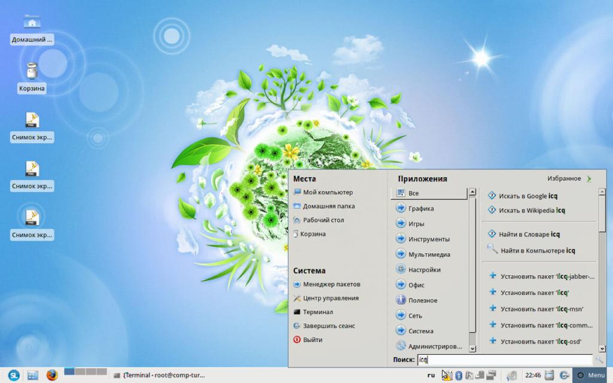
Task: Click the SL logo button on the taskbar
Action: [14, 375]
